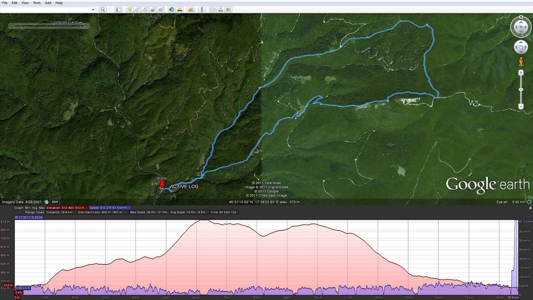Click the Max Slope readout
Screen dimensions: 533x300
click(x=149, y=212)
